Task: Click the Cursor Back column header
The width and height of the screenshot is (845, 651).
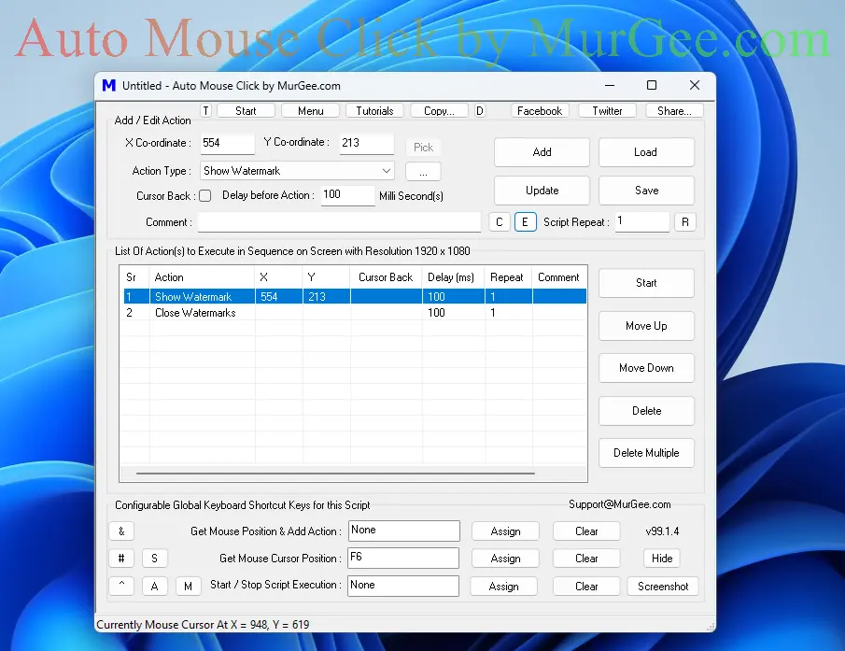Action: pos(386,277)
